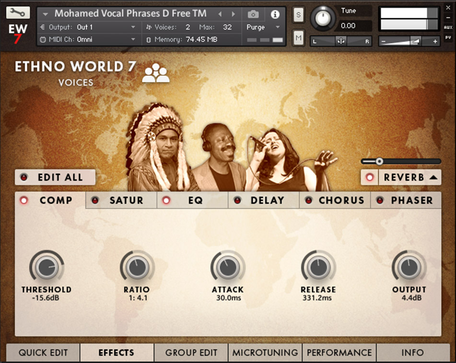This screenshot has width=456, height=363.
Task: Enable the PHASER effect LED
Action: coord(379,200)
